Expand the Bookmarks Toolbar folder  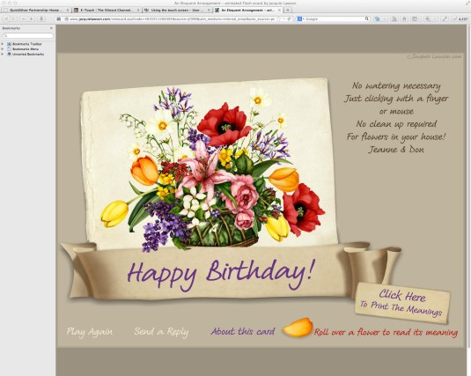click(x=3, y=44)
